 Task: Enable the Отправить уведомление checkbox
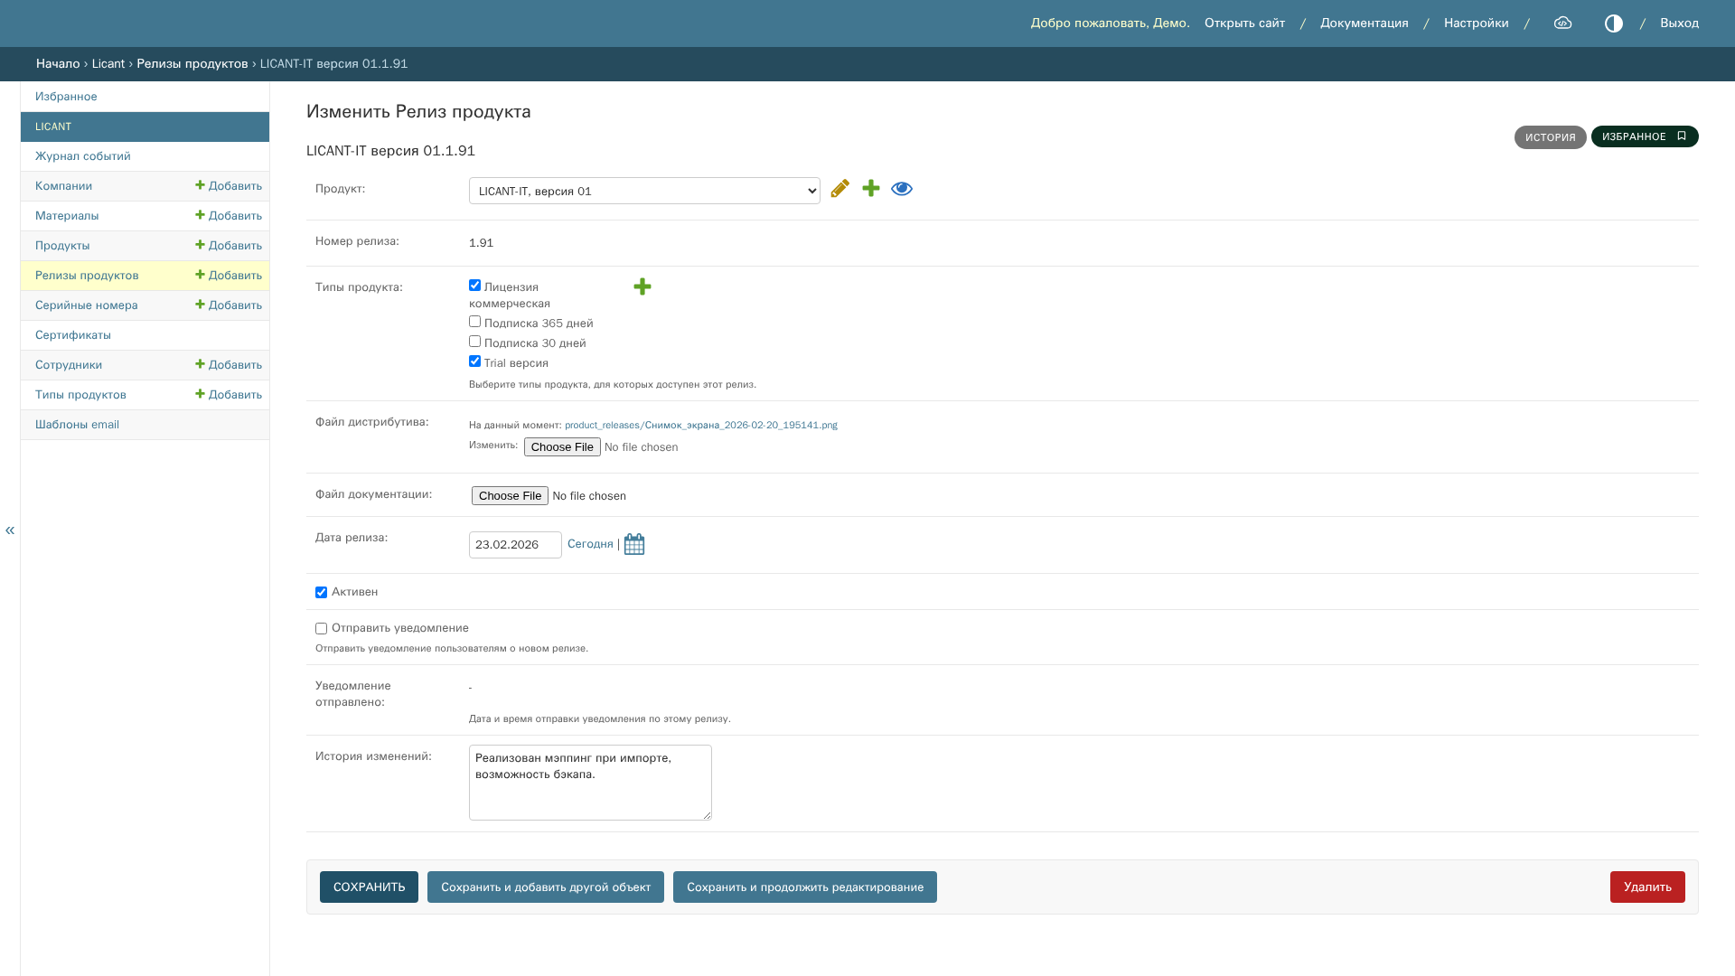tap(321, 629)
